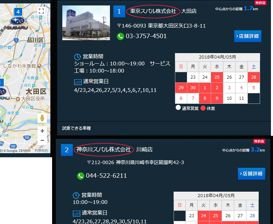Click 品川区 label on the map
Image resolution: width=273 pixels, height=224 pixels.
35,40
